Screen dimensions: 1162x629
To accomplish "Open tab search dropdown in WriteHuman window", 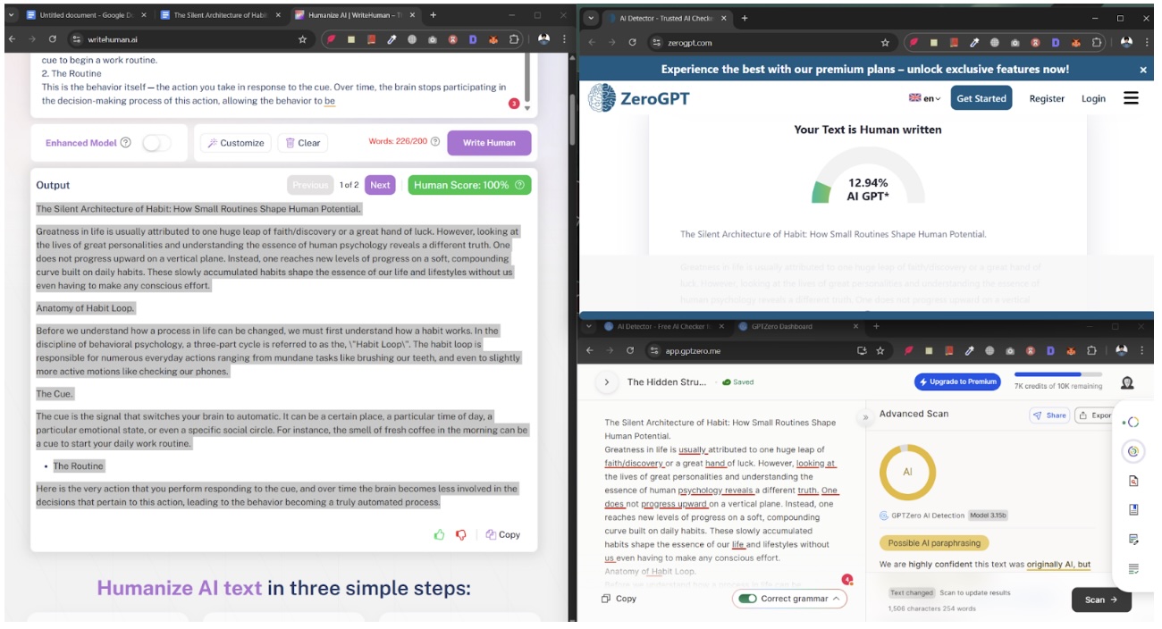I will pos(12,15).
